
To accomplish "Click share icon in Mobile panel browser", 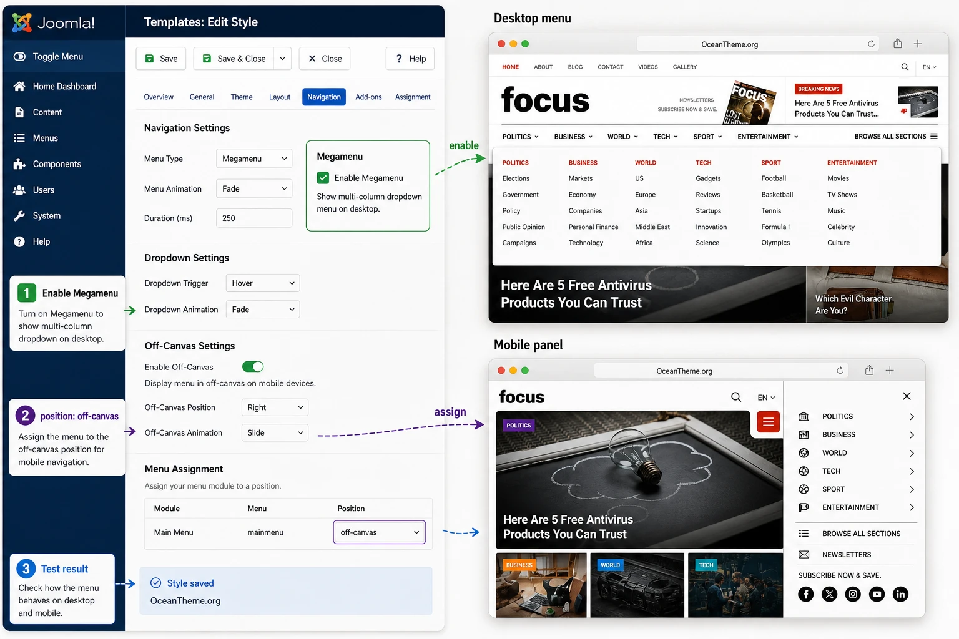I will coord(869,370).
